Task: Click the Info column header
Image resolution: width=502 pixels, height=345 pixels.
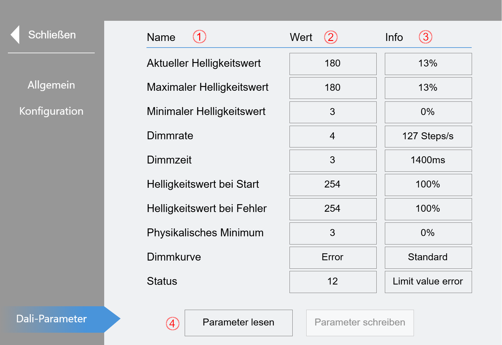Action: 394,37
